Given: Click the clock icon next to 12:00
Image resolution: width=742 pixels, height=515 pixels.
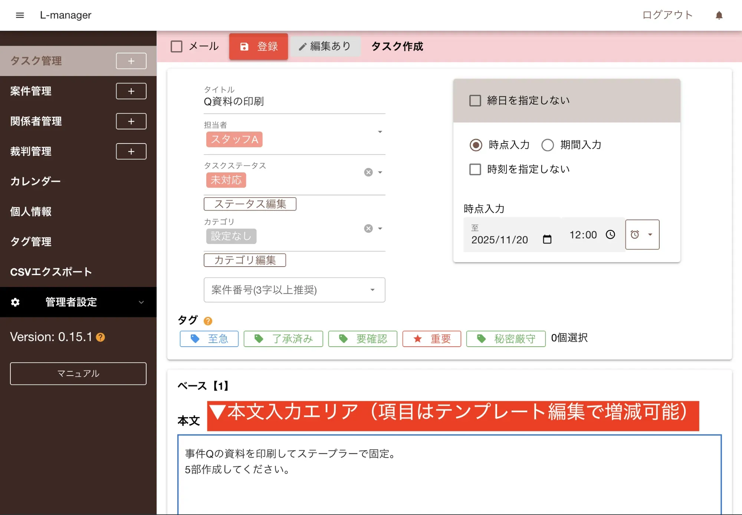Looking at the screenshot, I should [610, 235].
